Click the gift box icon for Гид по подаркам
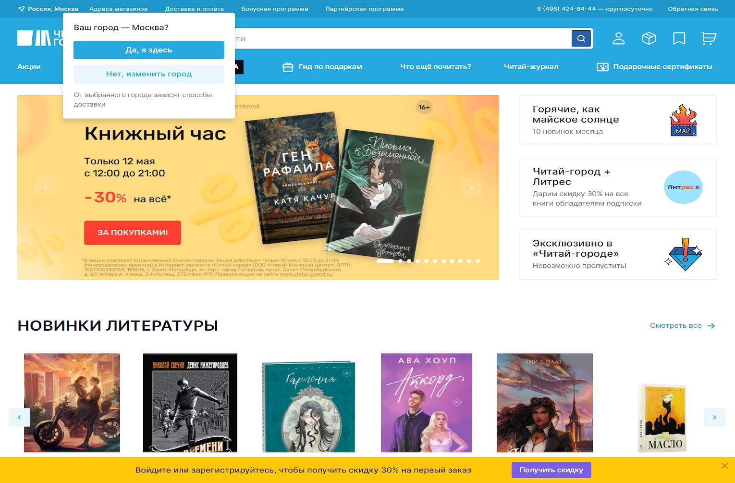The image size is (735, 483). pos(288,67)
